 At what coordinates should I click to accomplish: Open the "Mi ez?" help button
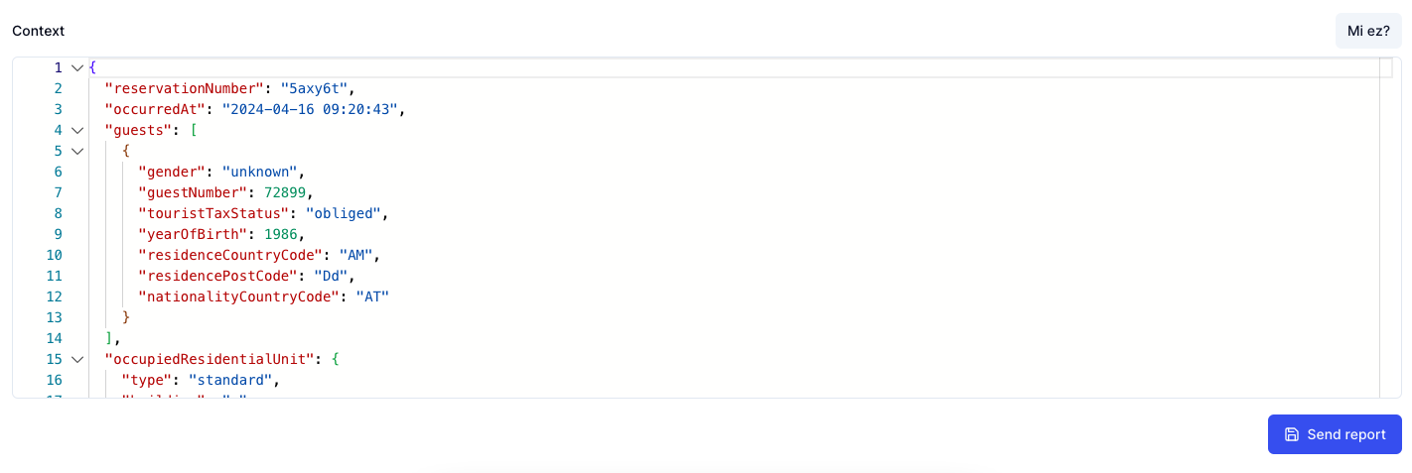1367,31
